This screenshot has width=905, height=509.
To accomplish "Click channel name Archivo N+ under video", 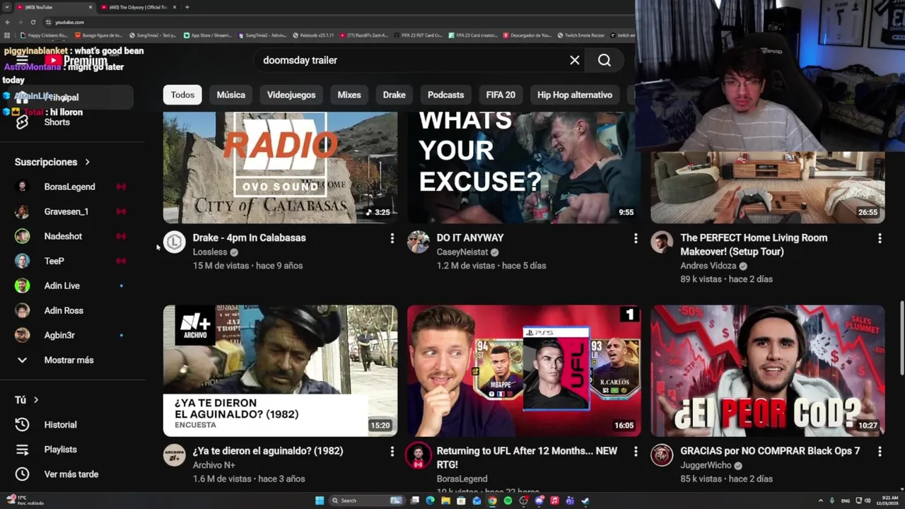I will click(x=214, y=465).
